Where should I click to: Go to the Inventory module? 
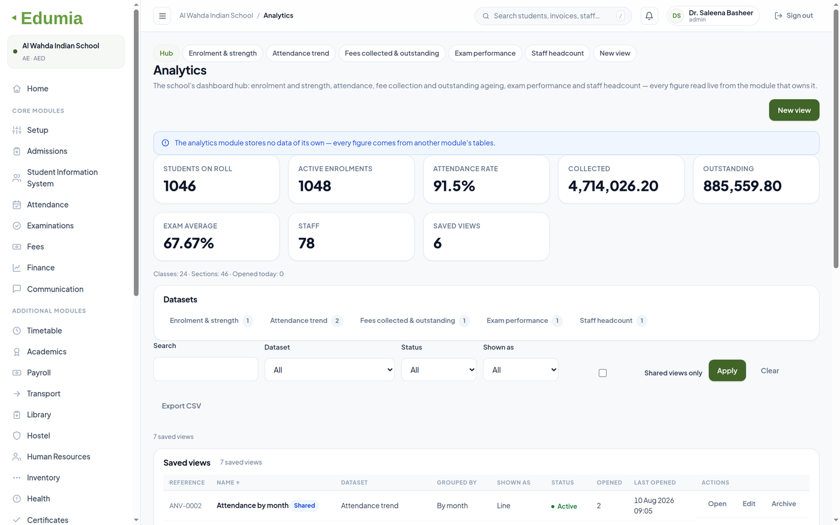[x=43, y=478]
